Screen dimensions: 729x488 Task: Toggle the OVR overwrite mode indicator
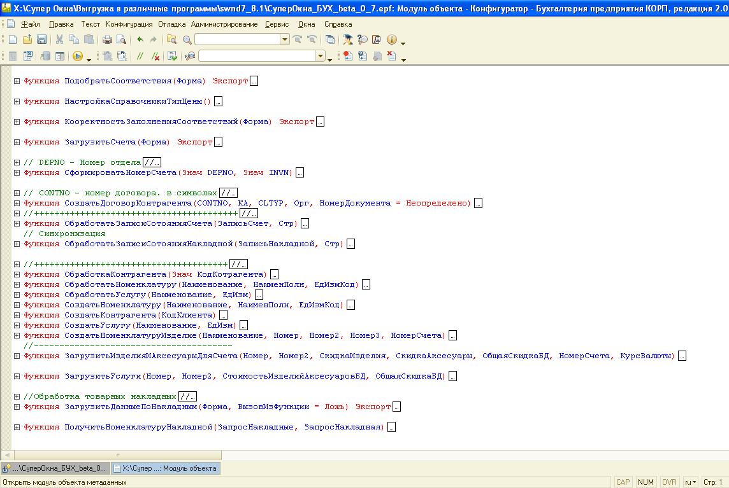669,482
